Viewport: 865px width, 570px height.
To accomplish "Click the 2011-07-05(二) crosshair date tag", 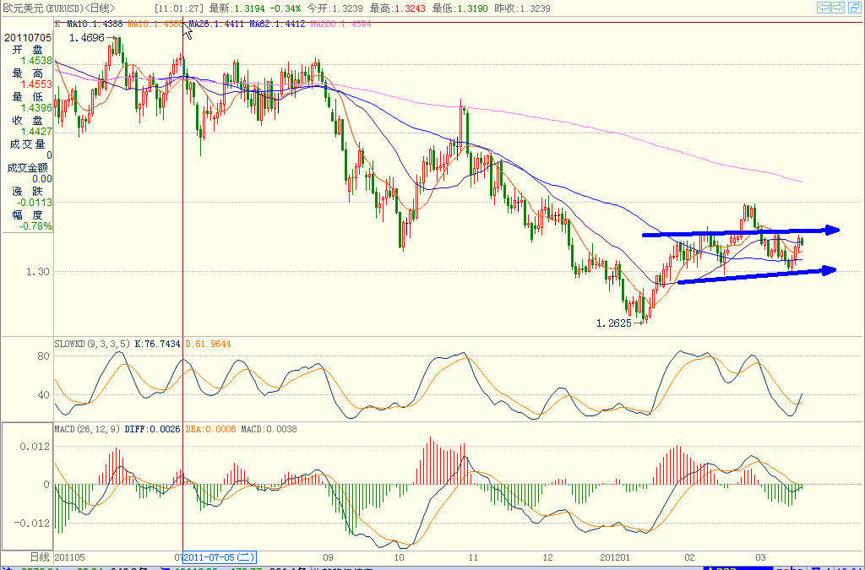I will 220,557.
